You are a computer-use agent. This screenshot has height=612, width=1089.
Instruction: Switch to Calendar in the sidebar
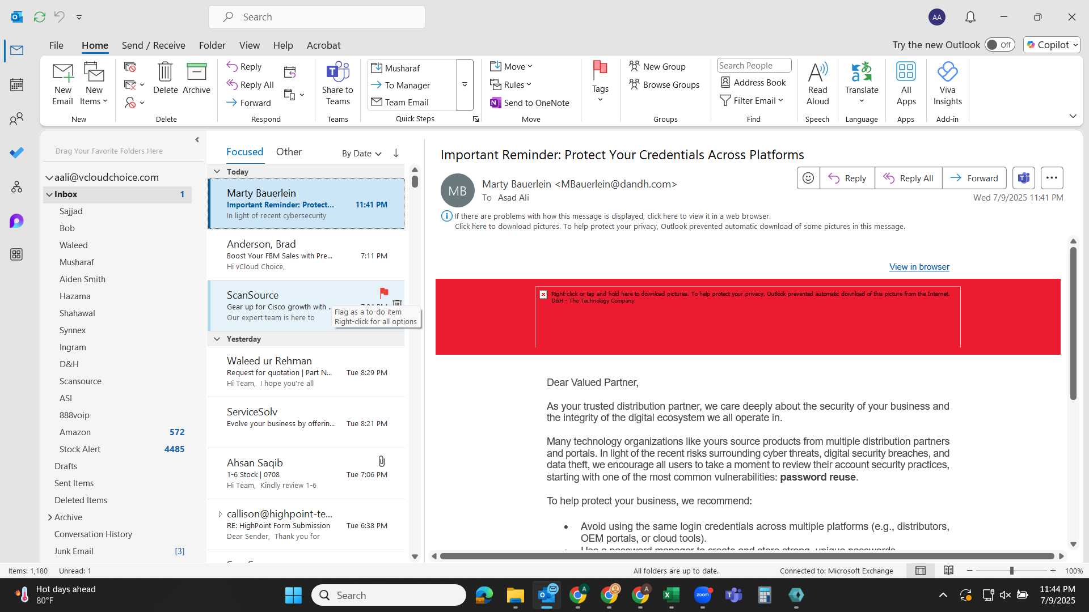tap(16, 84)
